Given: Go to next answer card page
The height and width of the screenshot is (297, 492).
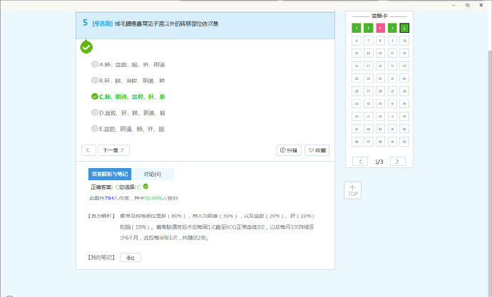Looking at the screenshot, I should [x=398, y=162].
